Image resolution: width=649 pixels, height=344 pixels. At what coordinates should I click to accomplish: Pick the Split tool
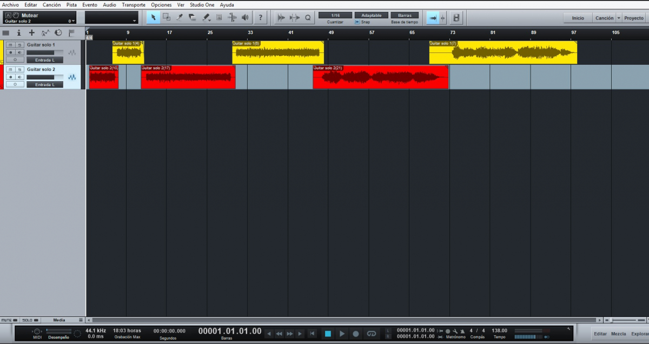(x=180, y=17)
